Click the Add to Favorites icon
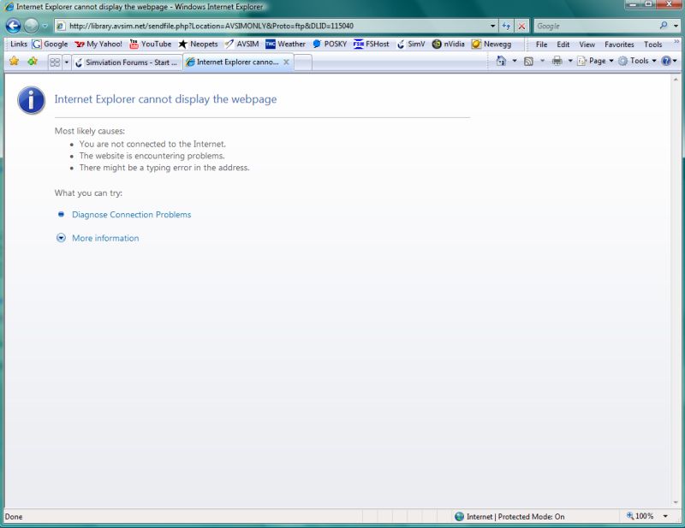Viewport: 685px width, 528px height. pos(33,62)
